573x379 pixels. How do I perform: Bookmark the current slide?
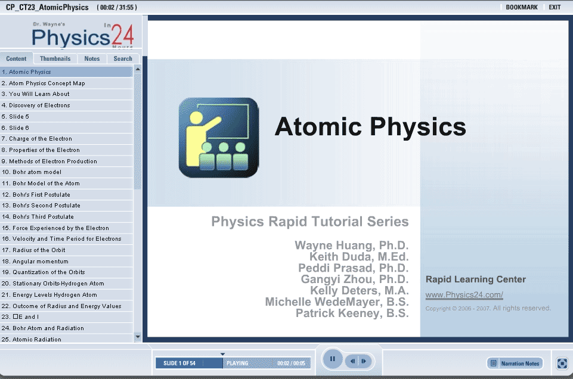pyautogui.click(x=521, y=7)
